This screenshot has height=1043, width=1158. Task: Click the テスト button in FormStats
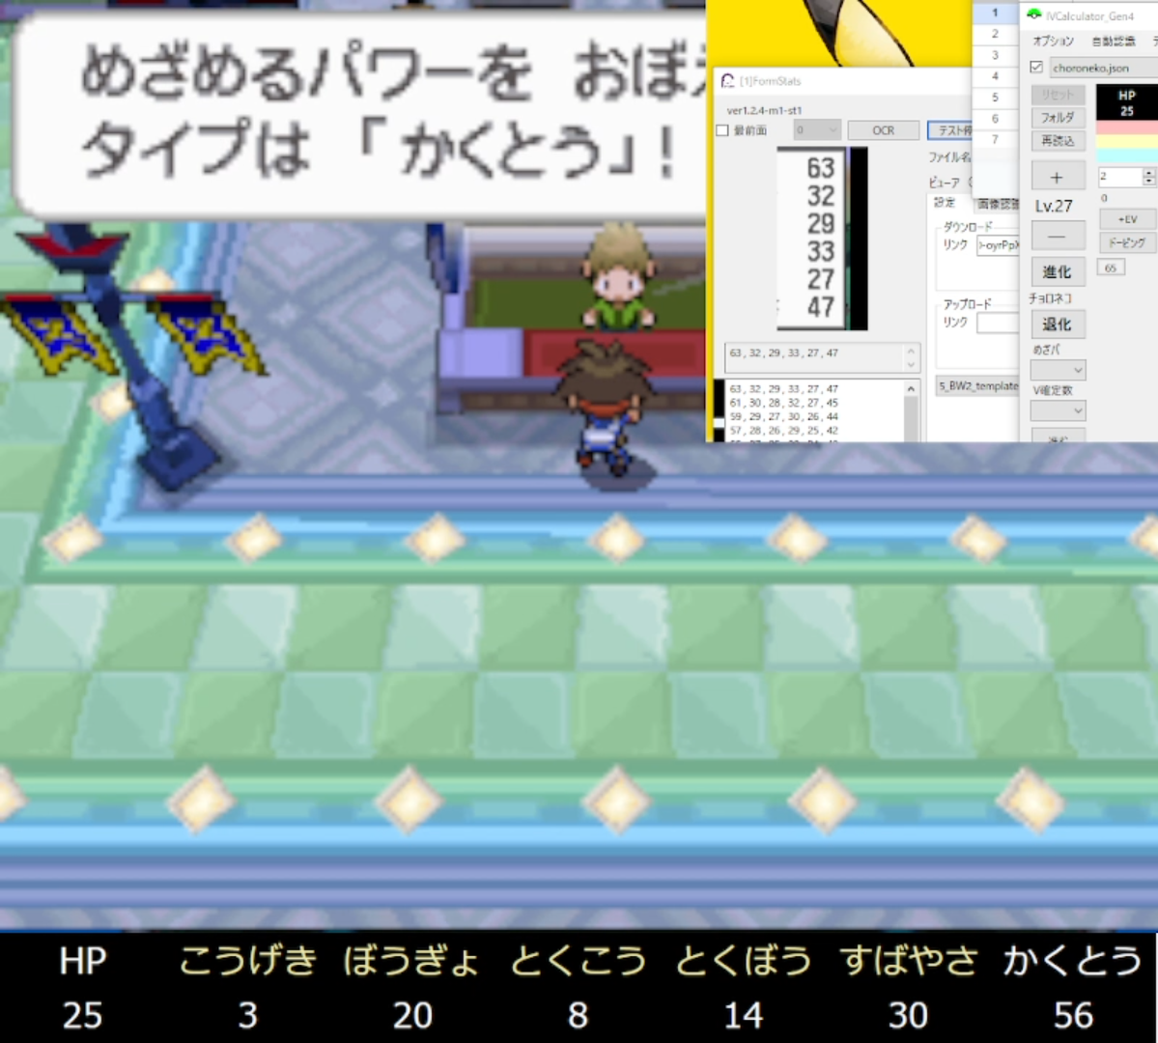[x=950, y=130]
